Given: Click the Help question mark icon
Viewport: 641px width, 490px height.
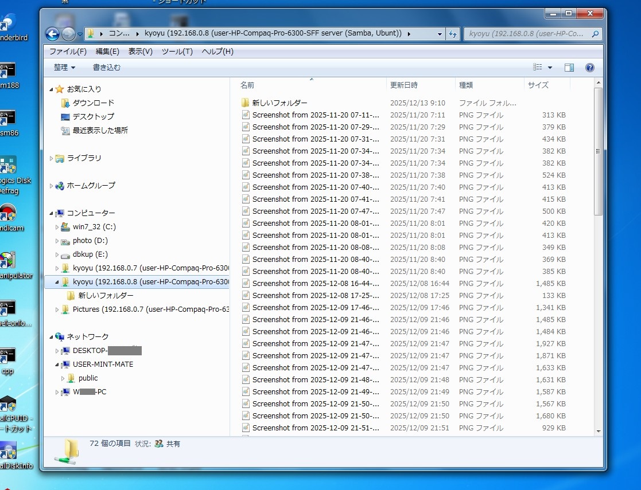Looking at the screenshot, I should tap(589, 68).
